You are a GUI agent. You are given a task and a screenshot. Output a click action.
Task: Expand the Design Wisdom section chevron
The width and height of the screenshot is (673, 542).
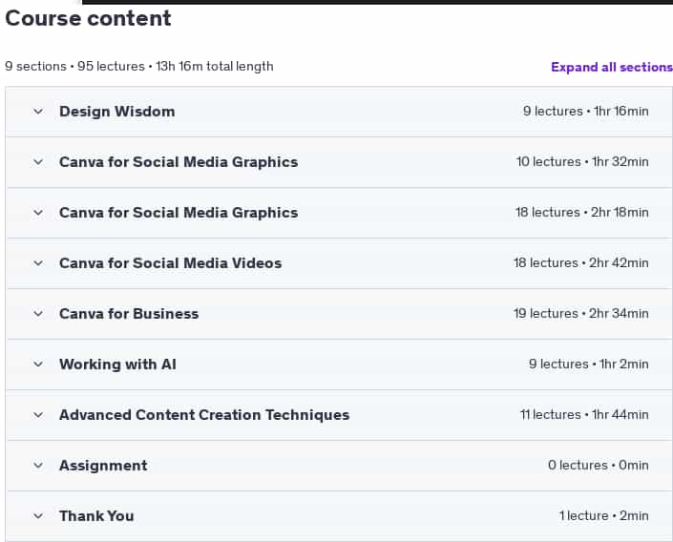[38, 112]
